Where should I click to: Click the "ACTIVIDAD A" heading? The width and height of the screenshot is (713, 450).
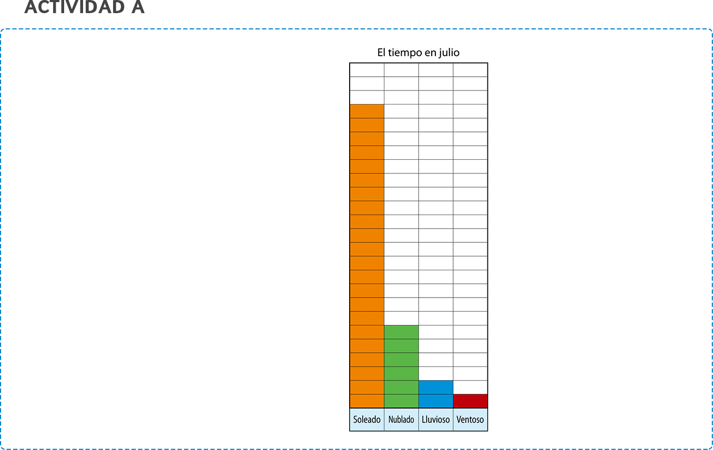pos(85,7)
